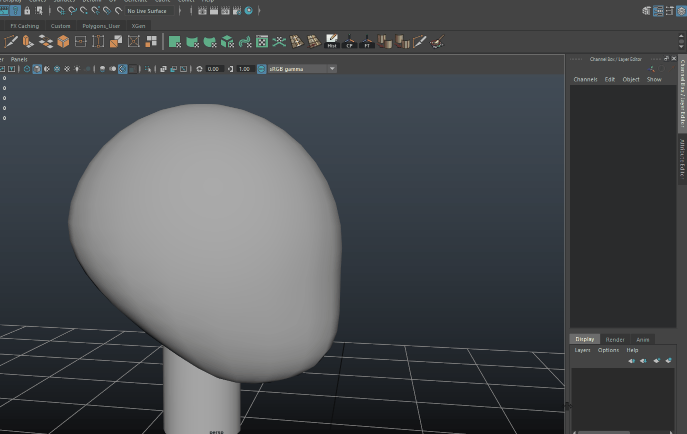
Task: Open the Edit menu in Channel Box
Action: click(610, 79)
